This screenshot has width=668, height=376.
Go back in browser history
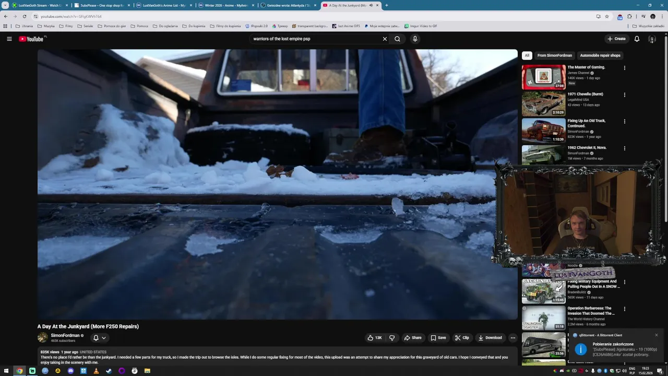click(6, 16)
